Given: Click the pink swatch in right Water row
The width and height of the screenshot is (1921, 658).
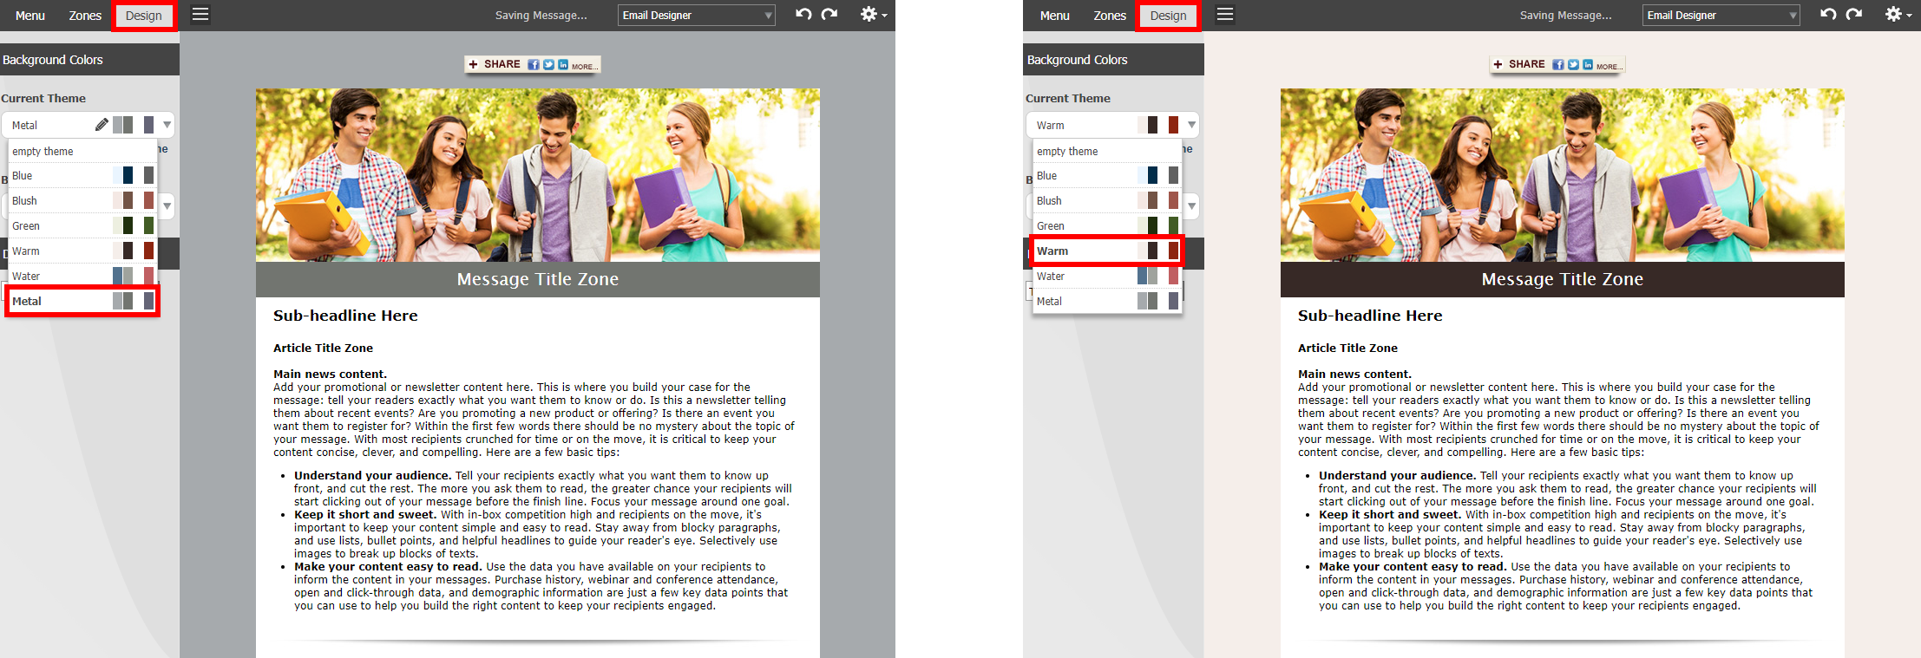Looking at the screenshot, I should point(1173,276).
